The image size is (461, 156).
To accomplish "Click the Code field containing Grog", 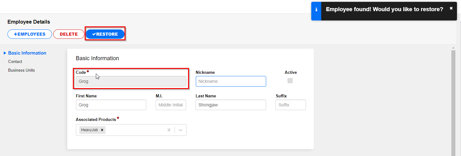I will (131, 81).
